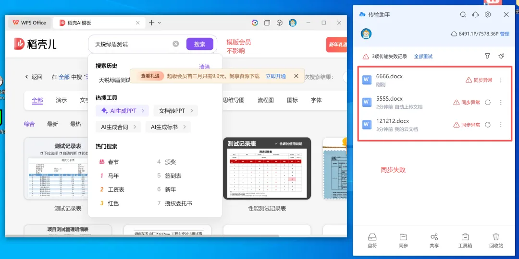
Task: Expand the 文档转PPT hot tool
Action: [x=176, y=111]
